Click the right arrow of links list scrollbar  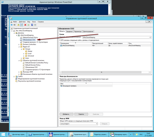150,72
